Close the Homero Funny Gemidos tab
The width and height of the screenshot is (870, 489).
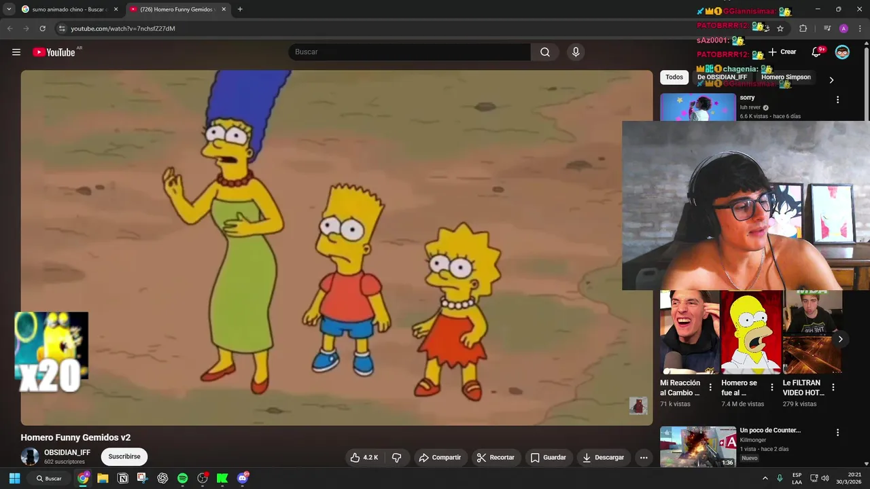click(x=224, y=10)
